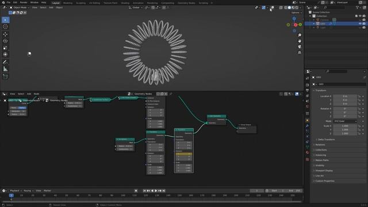Select the Cursor tool
This screenshot has width=368, height=207.
(5, 27)
